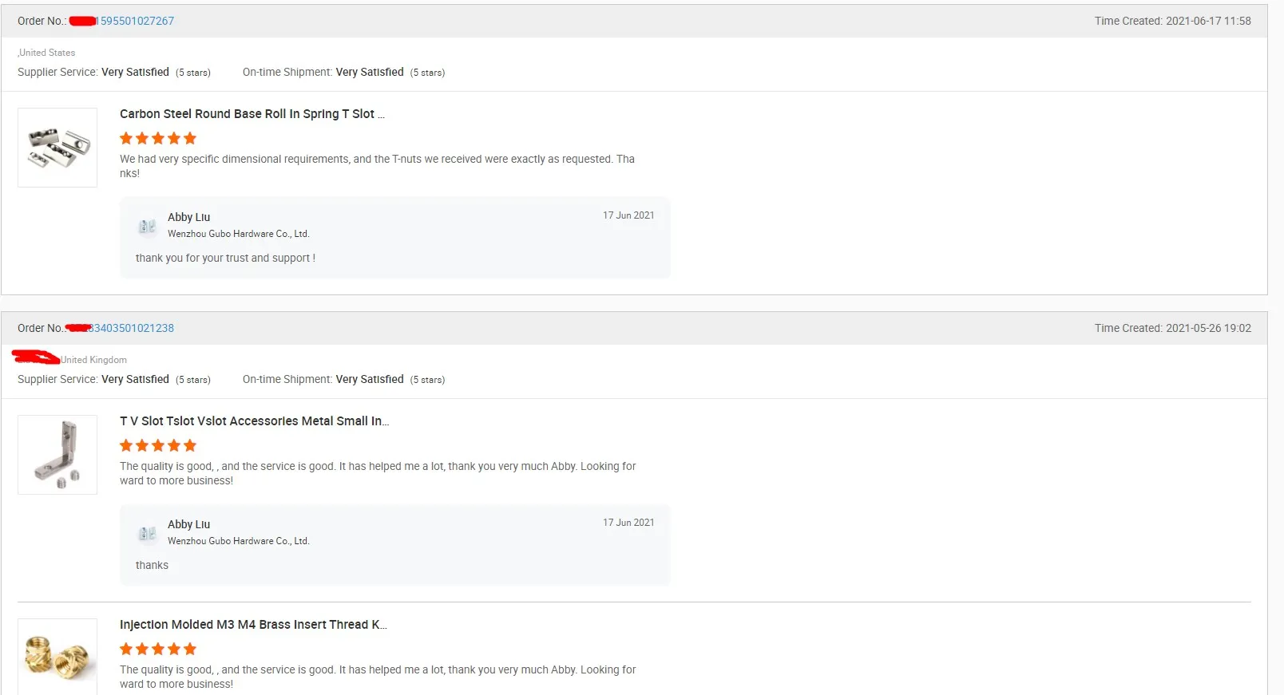Image resolution: width=1284 pixels, height=695 pixels.
Task: Click the stars under T V Slot product
Action: [x=158, y=445]
